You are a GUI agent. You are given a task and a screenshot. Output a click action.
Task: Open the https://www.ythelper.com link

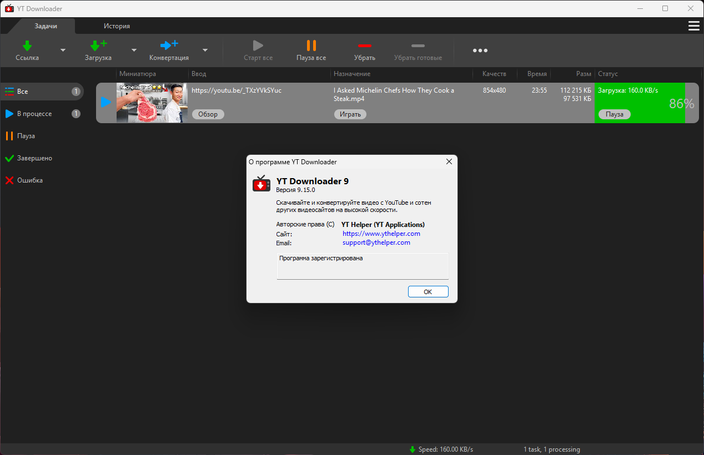[x=381, y=234]
